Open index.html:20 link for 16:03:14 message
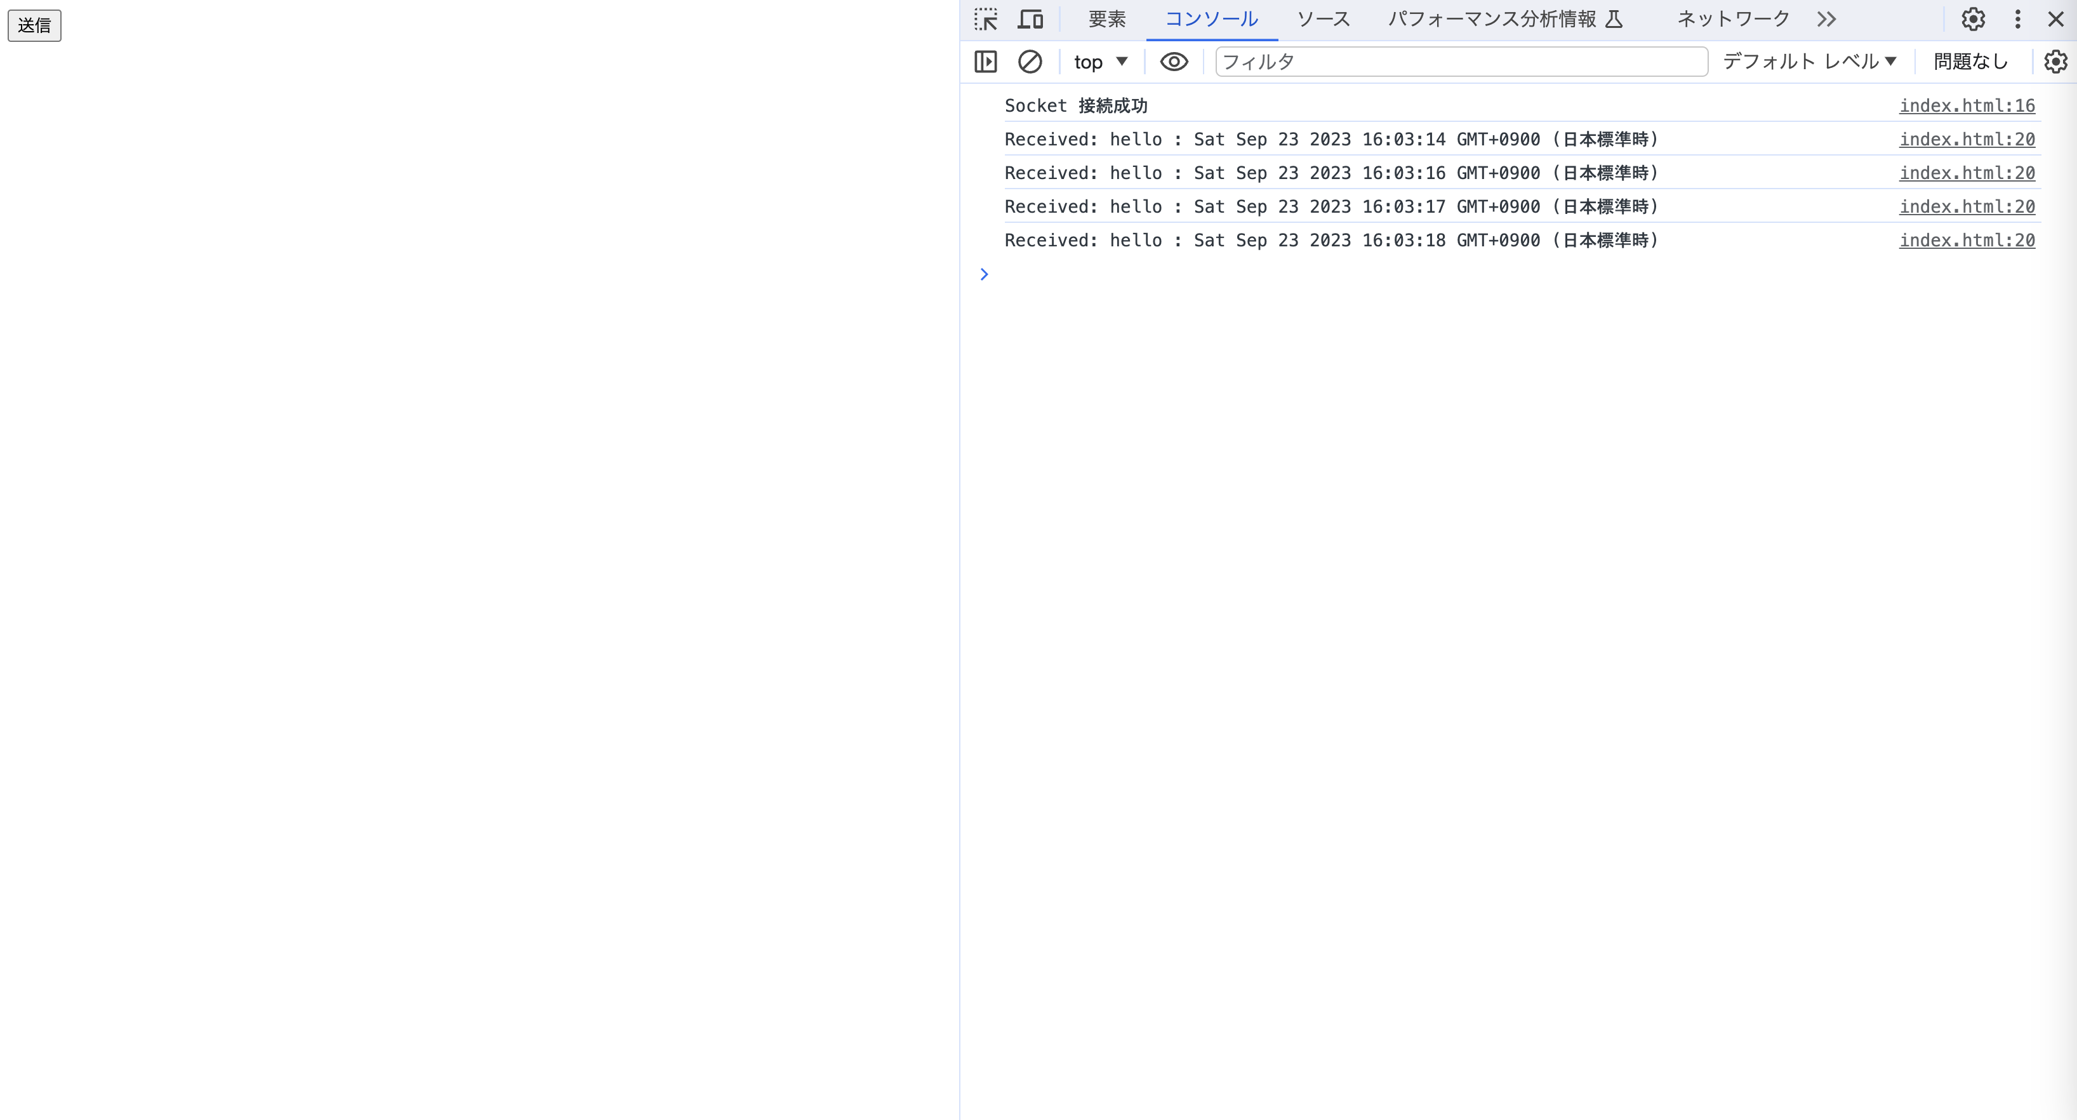Screen dimensions: 2077x1120 pos(1967,140)
